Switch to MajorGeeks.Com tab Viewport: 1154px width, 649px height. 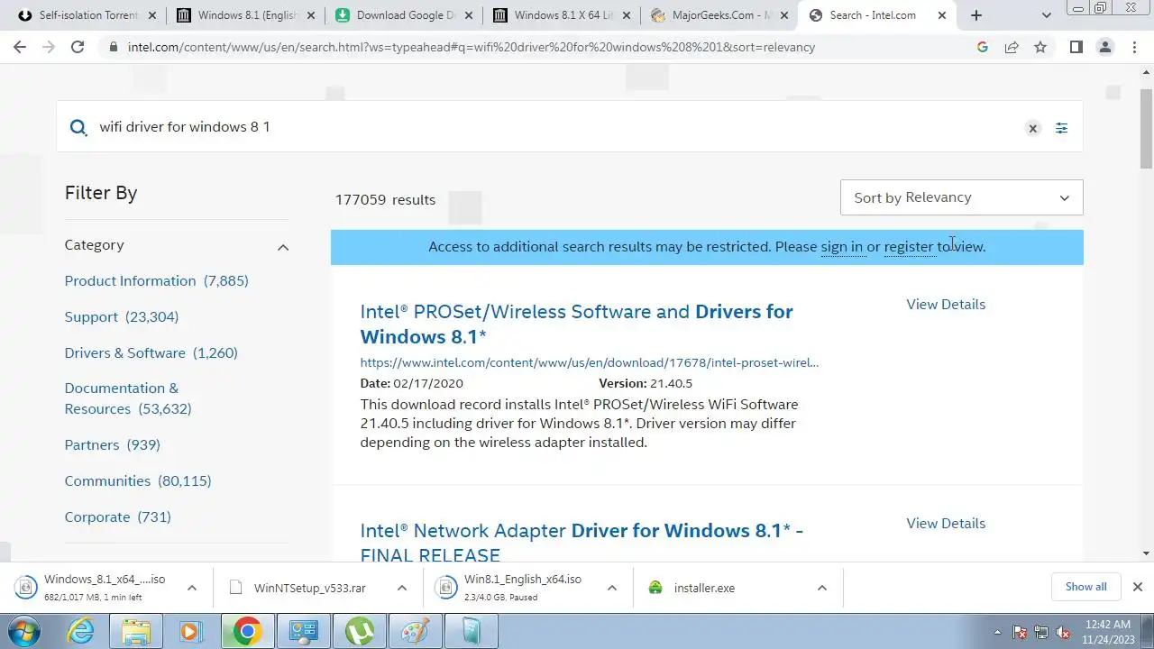click(x=721, y=15)
